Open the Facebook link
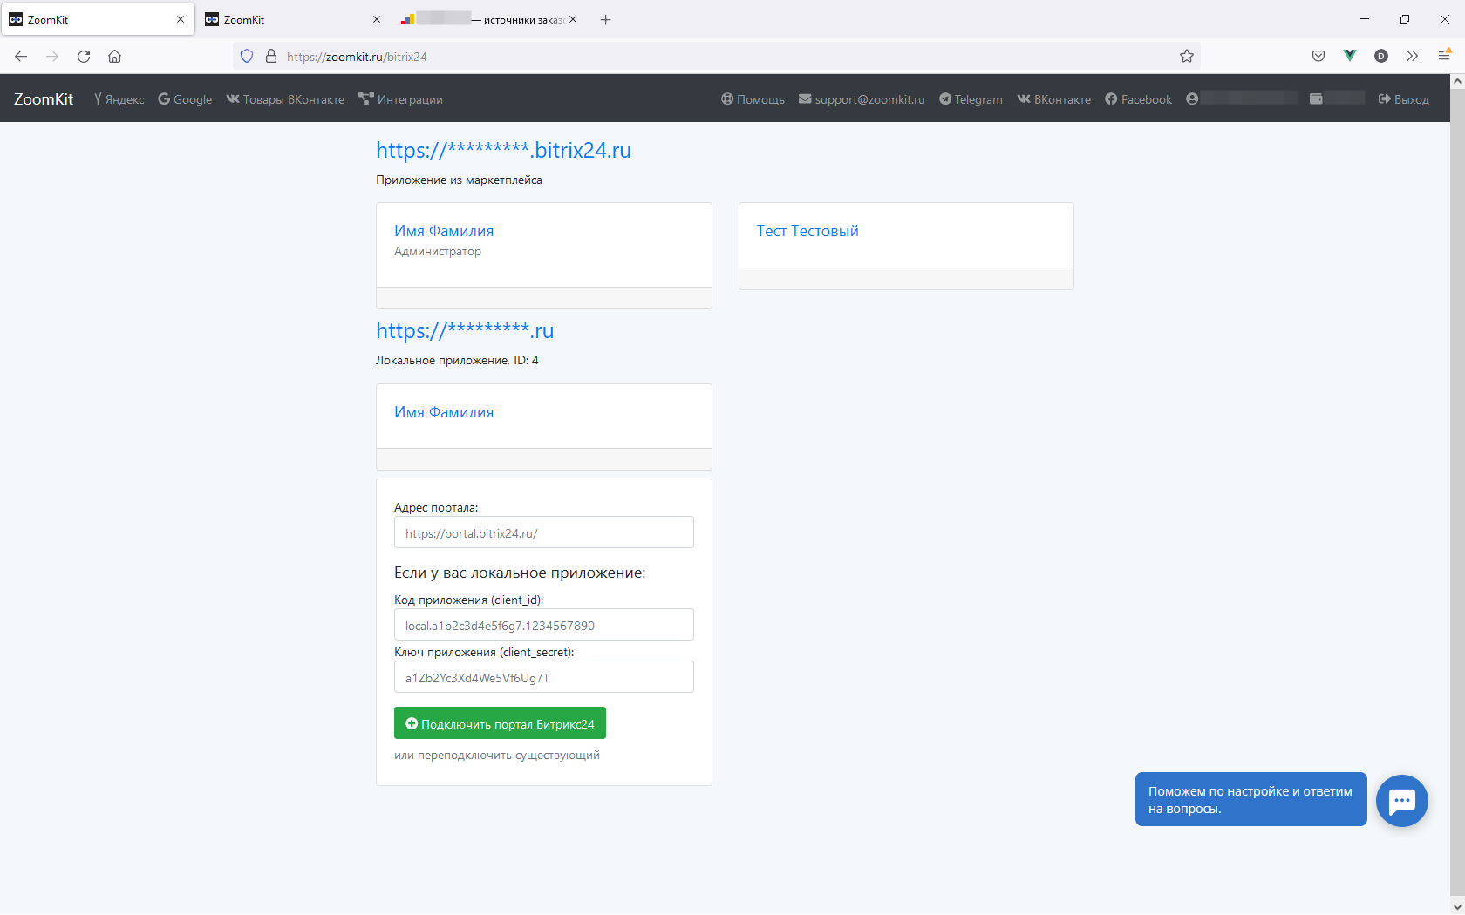1465x915 pixels. [1138, 99]
